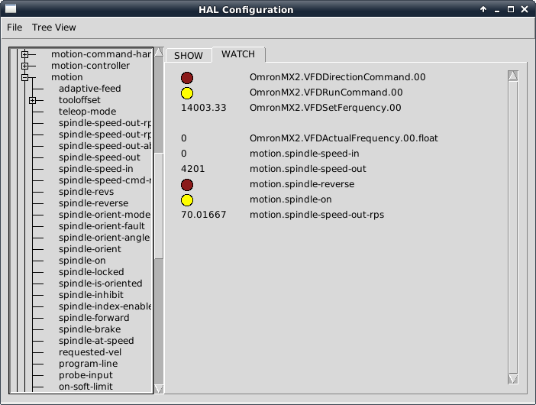Select spindle-speed-cmd row in the tree
Screen dimensions: 536x405
105,180
